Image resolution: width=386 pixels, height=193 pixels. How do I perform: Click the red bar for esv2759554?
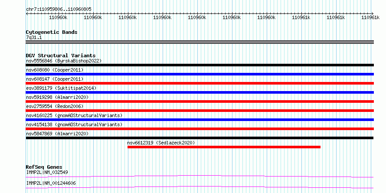200,111
